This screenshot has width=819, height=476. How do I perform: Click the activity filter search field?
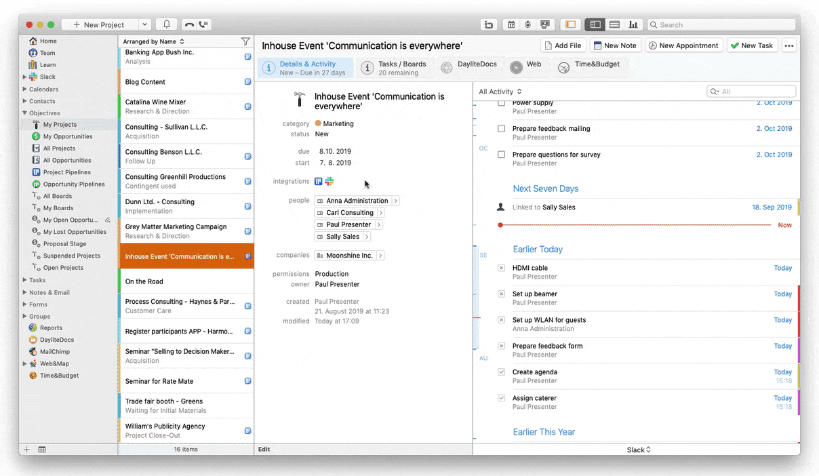(751, 92)
